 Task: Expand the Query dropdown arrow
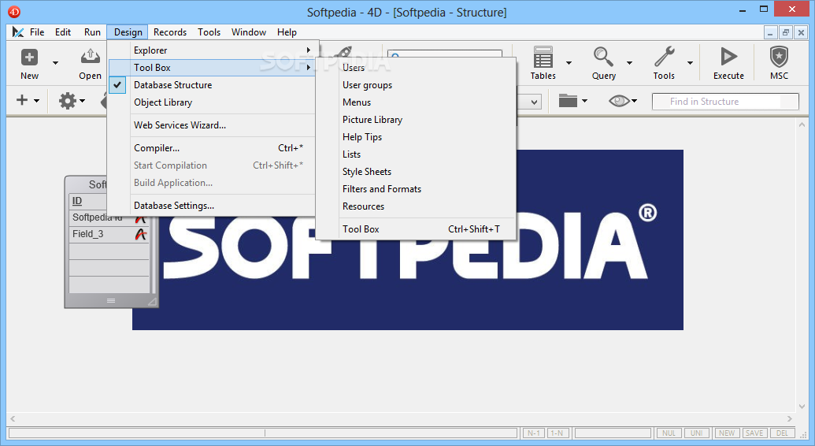[629, 63]
